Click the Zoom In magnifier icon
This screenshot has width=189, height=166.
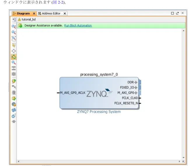pos(14,27)
